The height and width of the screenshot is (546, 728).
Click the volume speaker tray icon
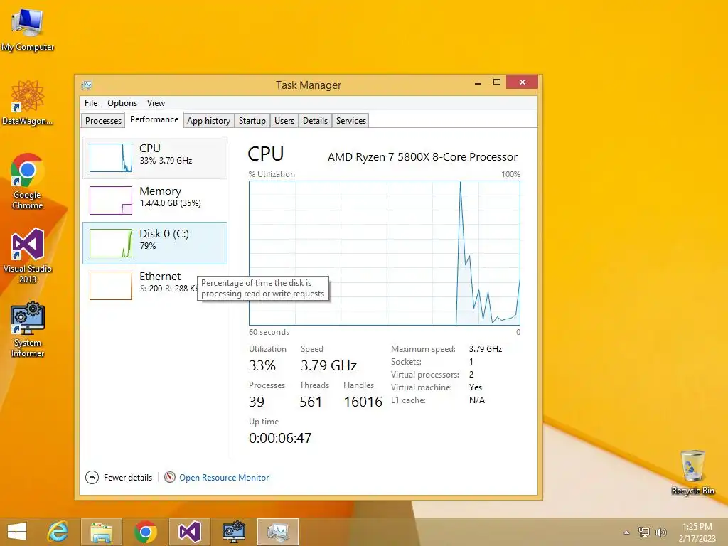point(660,532)
